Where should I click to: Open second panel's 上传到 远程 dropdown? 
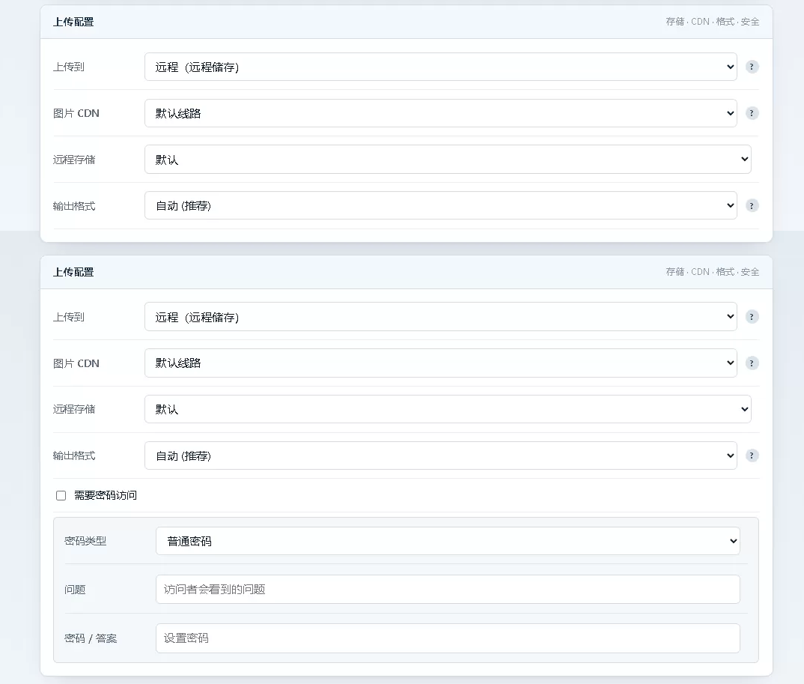coord(440,317)
